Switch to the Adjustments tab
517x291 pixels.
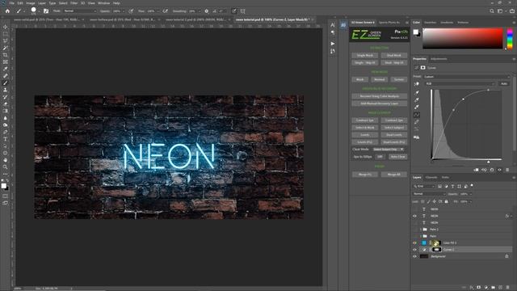click(x=439, y=59)
